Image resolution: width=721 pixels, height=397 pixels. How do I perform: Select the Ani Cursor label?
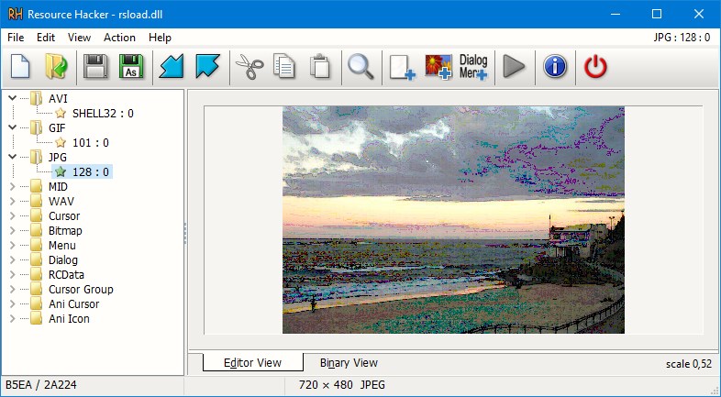73,304
